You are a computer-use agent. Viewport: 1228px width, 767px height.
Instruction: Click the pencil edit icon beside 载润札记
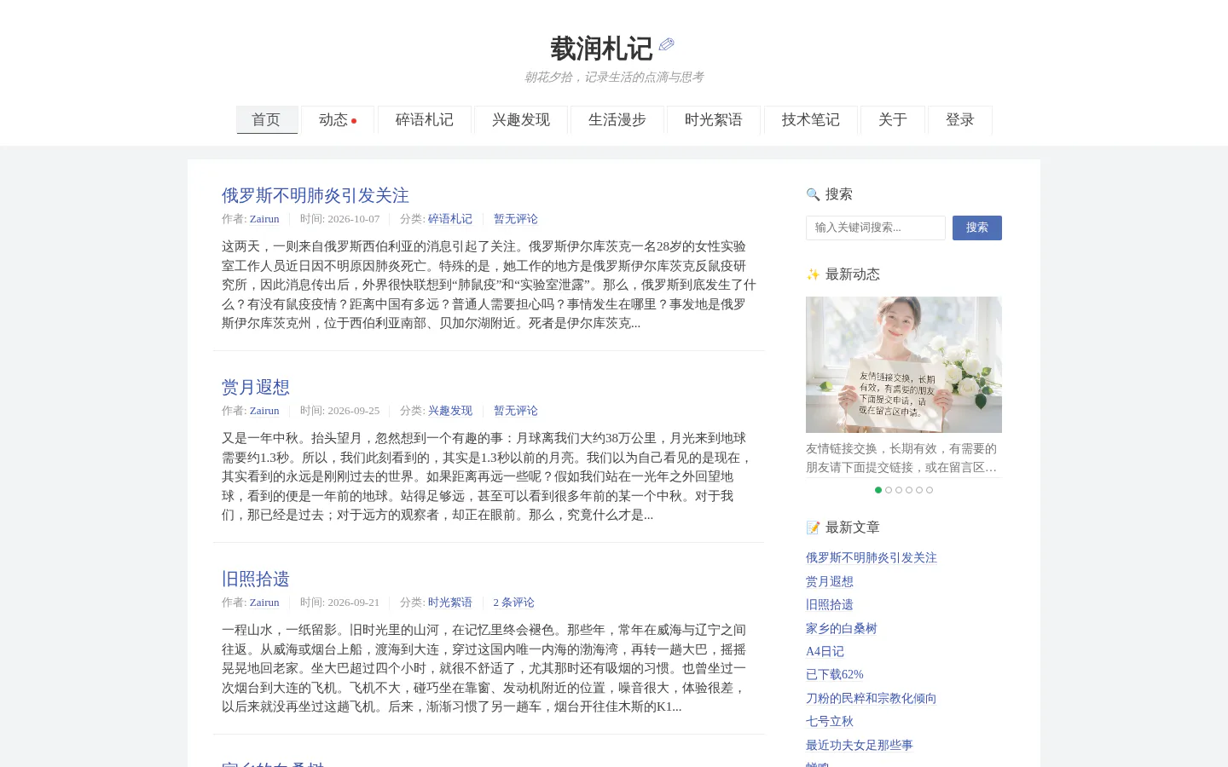click(x=666, y=44)
